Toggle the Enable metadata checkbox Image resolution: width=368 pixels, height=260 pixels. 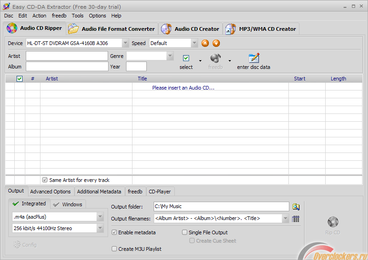(x=115, y=232)
